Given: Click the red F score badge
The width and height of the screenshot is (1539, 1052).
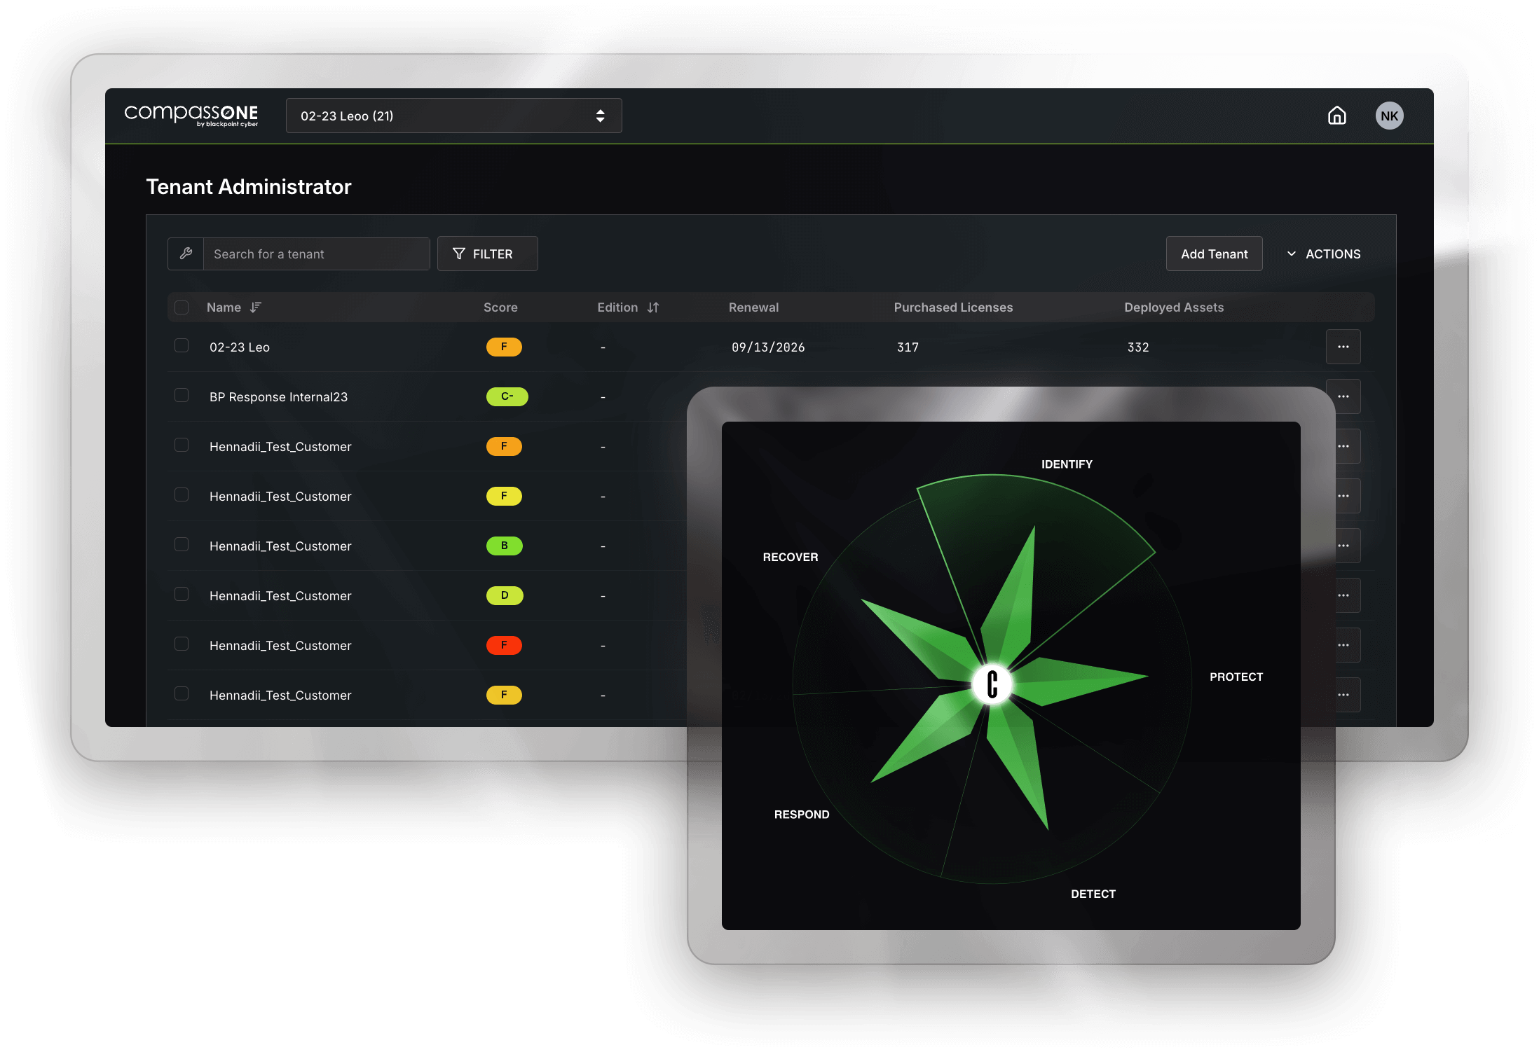Looking at the screenshot, I should (504, 645).
